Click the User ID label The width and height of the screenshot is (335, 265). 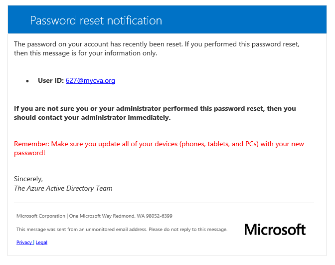pos(51,80)
